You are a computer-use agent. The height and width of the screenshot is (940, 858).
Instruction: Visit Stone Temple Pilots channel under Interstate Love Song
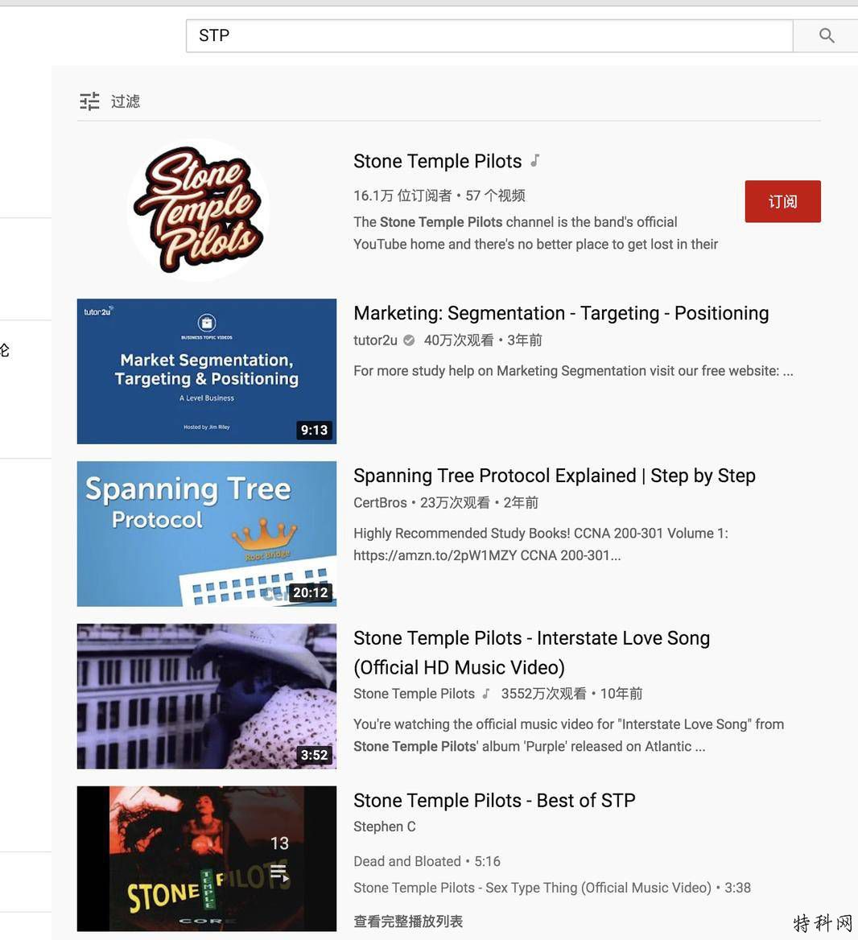pyautogui.click(x=415, y=694)
